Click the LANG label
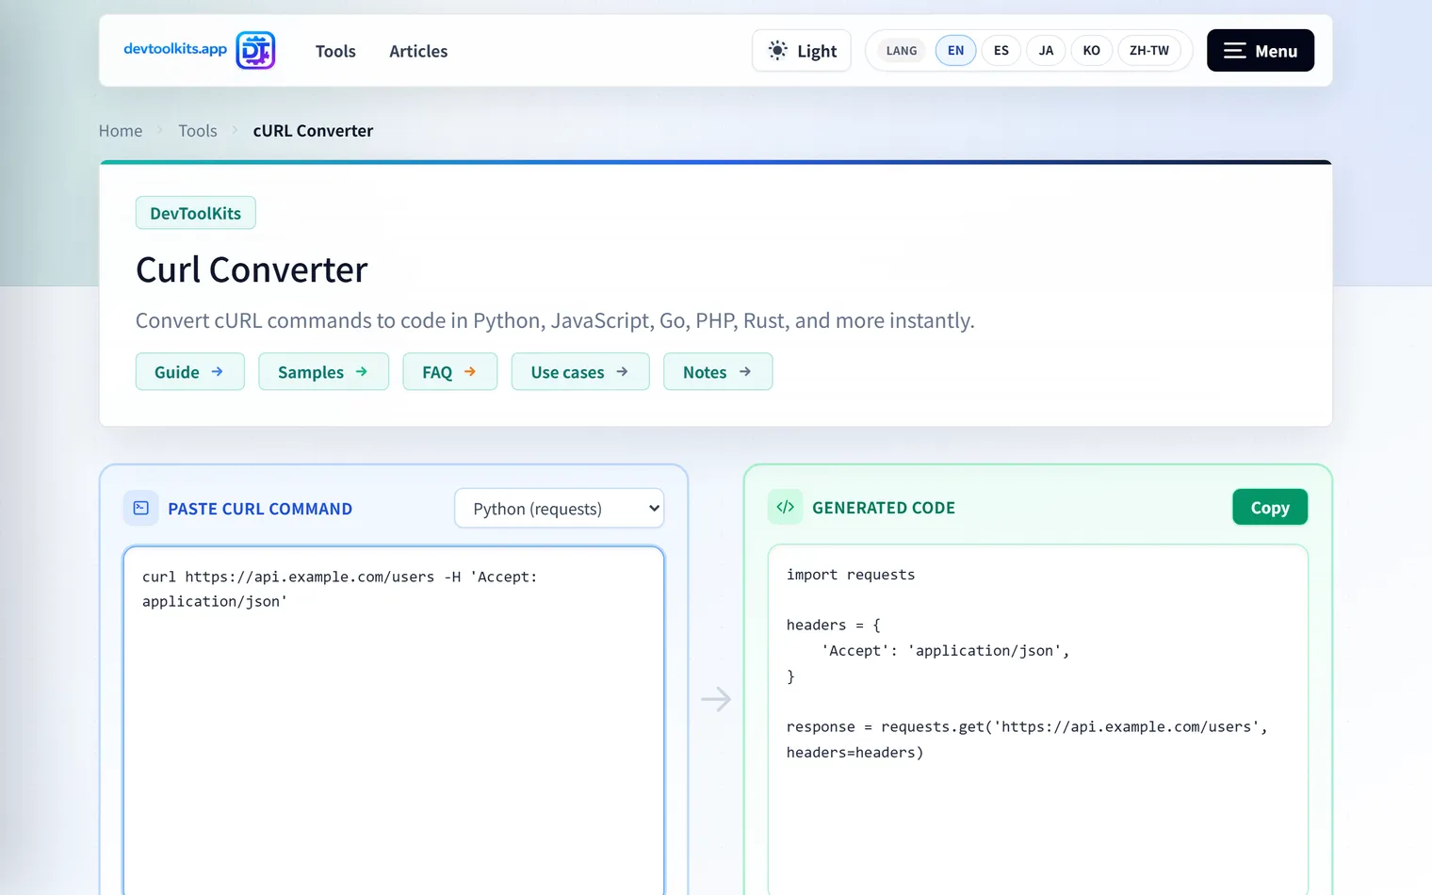 click(x=902, y=51)
